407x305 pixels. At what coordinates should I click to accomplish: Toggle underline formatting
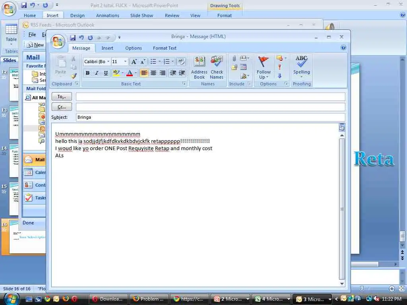tap(106, 73)
